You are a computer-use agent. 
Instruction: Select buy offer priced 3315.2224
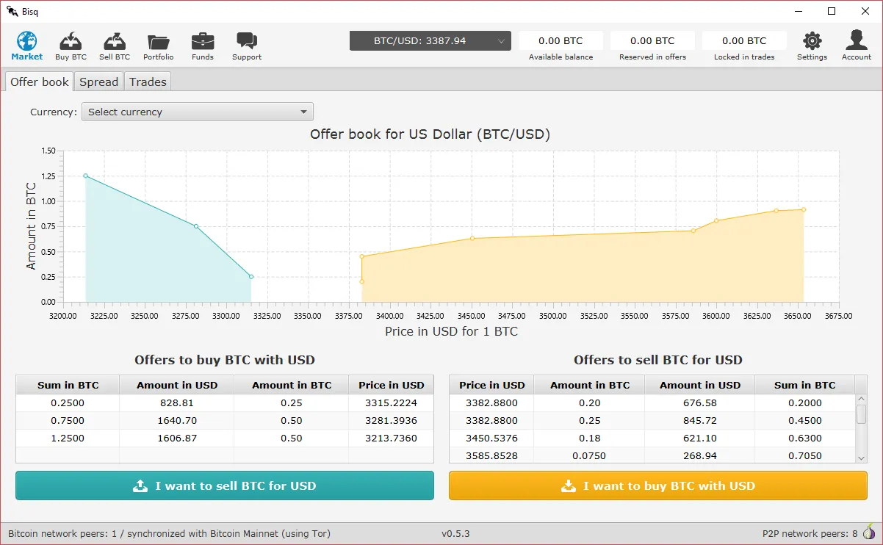tap(225, 403)
